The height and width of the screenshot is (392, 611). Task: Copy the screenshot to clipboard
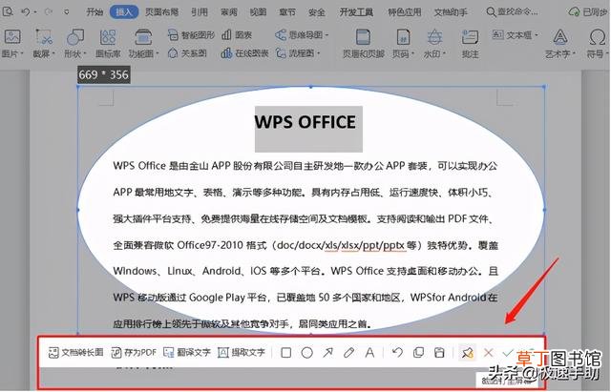tap(418, 353)
